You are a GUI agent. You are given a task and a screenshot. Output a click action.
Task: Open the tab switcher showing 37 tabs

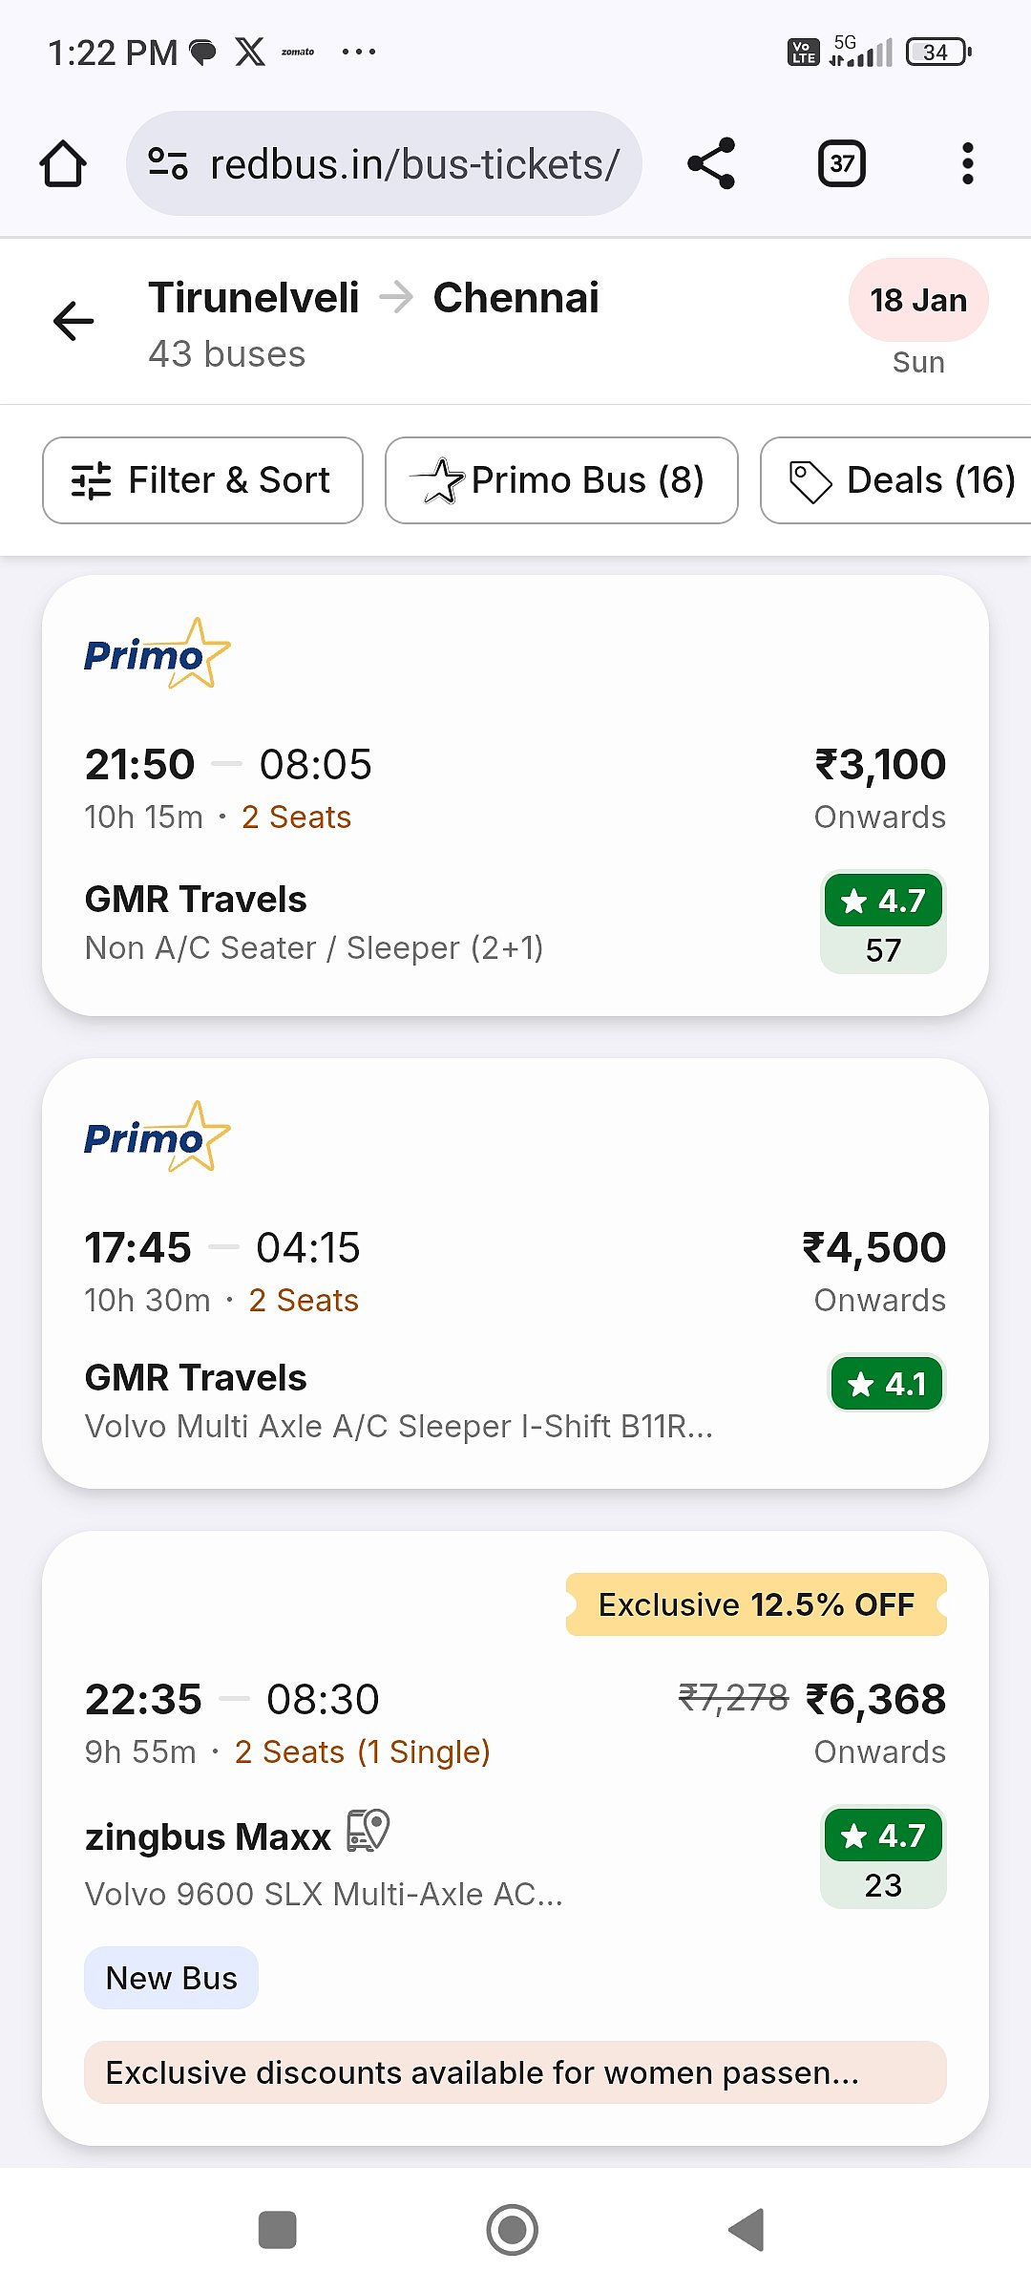pyautogui.click(x=841, y=163)
